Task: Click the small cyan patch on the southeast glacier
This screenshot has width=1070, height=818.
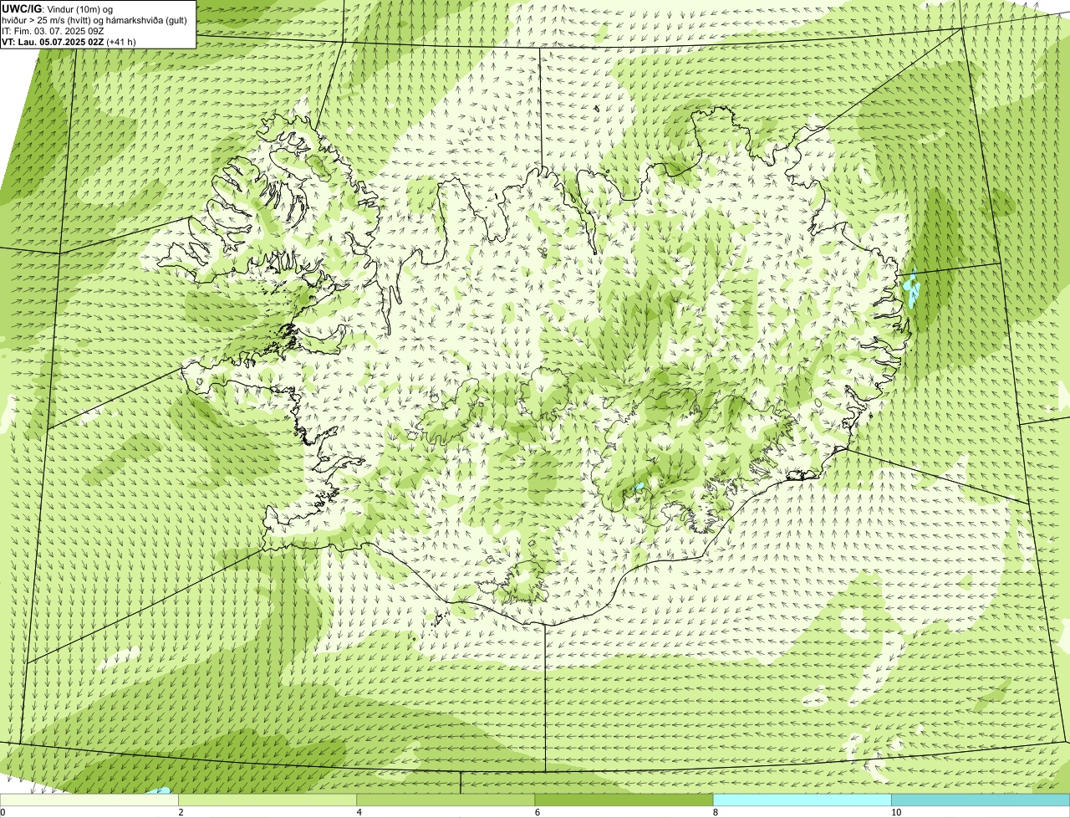Action: pos(639,486)
